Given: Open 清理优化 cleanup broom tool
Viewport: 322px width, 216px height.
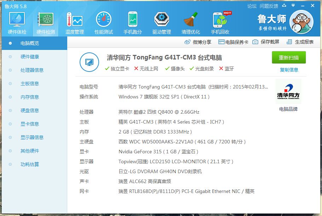Looking at the screenshot, I should 191,23.
